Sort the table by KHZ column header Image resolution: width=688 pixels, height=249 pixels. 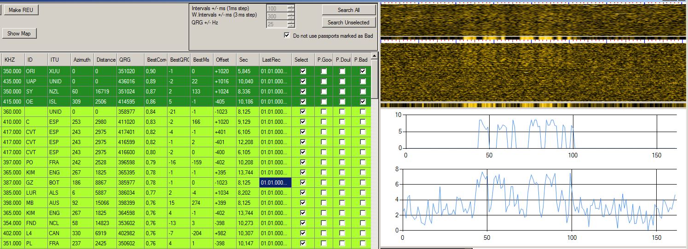pyautogui.click(x=10, y=60)
